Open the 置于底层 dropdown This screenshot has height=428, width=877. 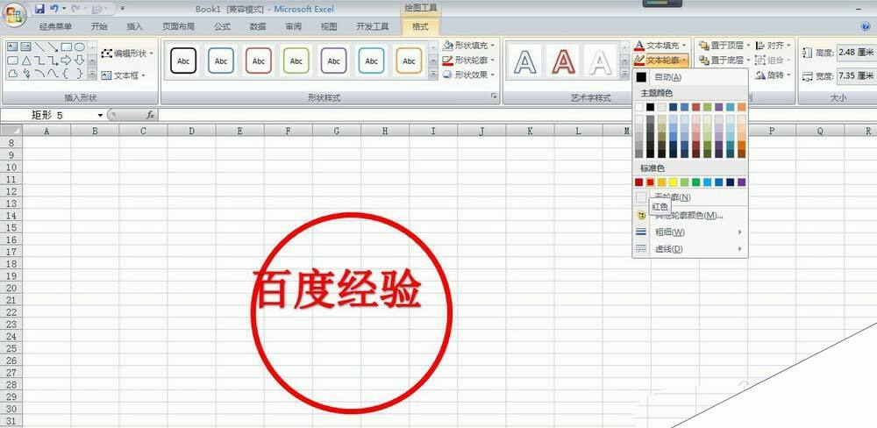[724, 60]
